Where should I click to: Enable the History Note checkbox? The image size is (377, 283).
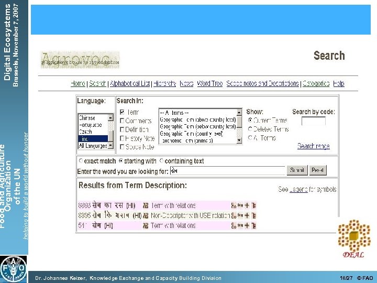click(122, 138)
